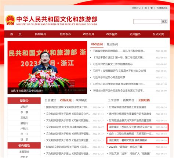The height and width of the screenshot is (158, 174).
Task: Open article 习近平总书记关心考古的故事
Action: pos(109,77)
